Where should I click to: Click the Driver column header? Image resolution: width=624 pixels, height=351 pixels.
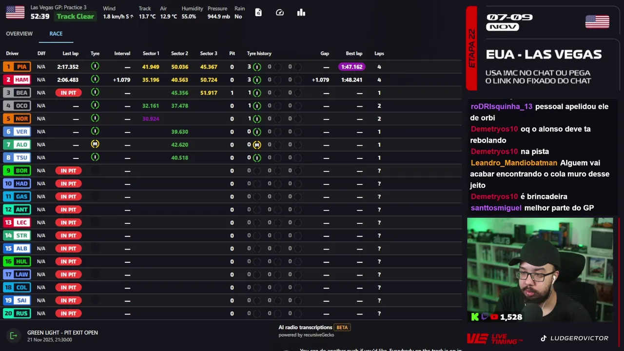(x=12, y=54)
